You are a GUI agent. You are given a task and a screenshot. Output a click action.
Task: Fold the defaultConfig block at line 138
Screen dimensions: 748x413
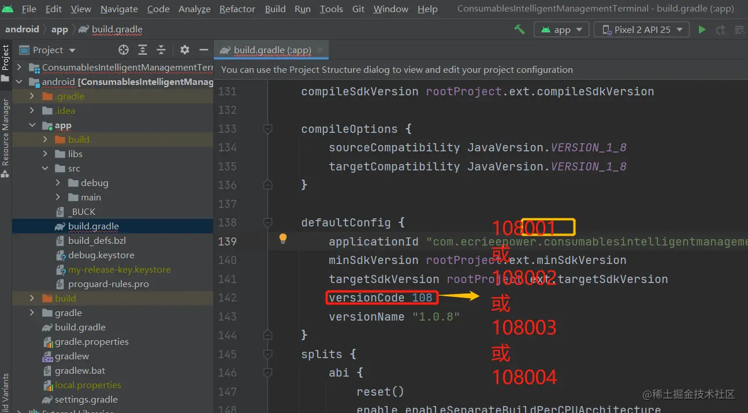pyautogui.click(x=268, y=222)
